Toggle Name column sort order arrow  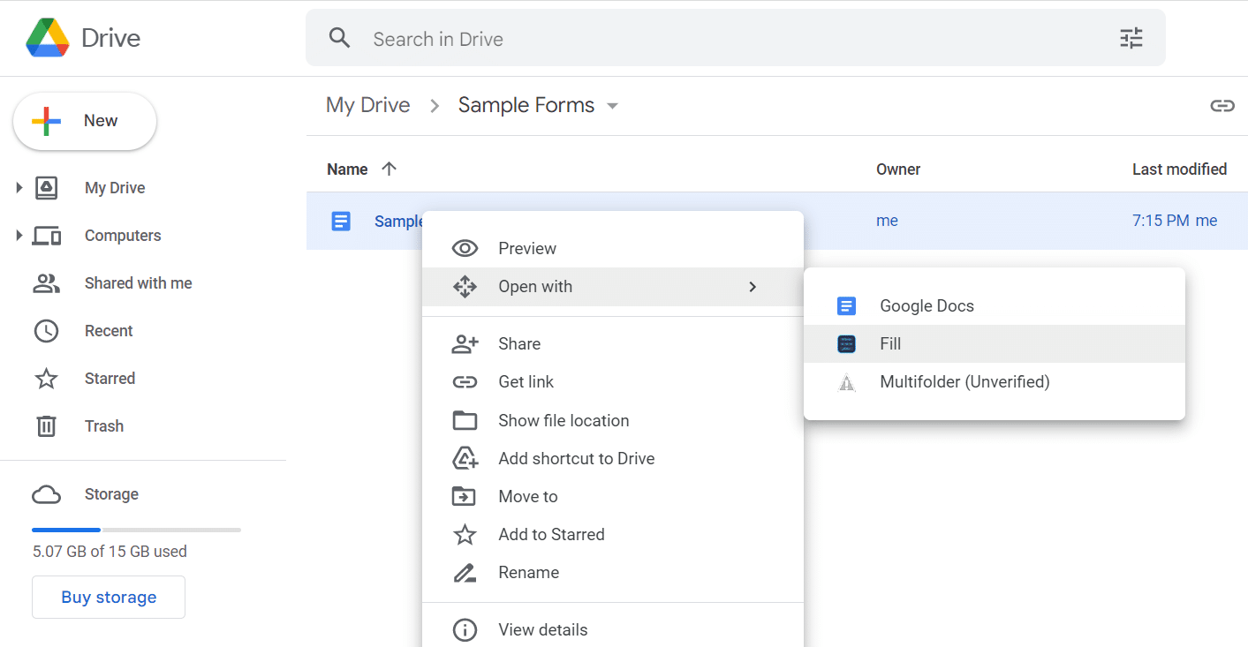click(x=389, y=169)
